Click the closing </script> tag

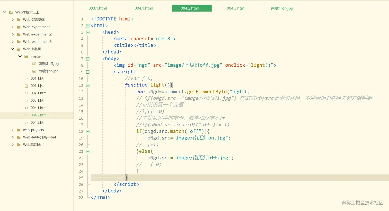(126, 184)
